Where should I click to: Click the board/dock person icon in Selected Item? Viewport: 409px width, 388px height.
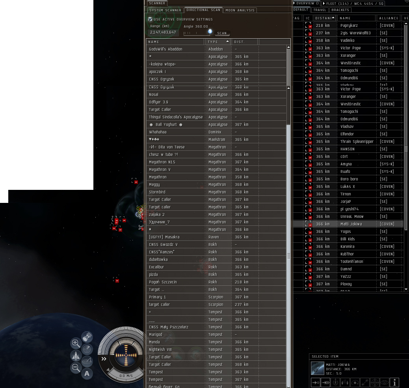point(335,382)
